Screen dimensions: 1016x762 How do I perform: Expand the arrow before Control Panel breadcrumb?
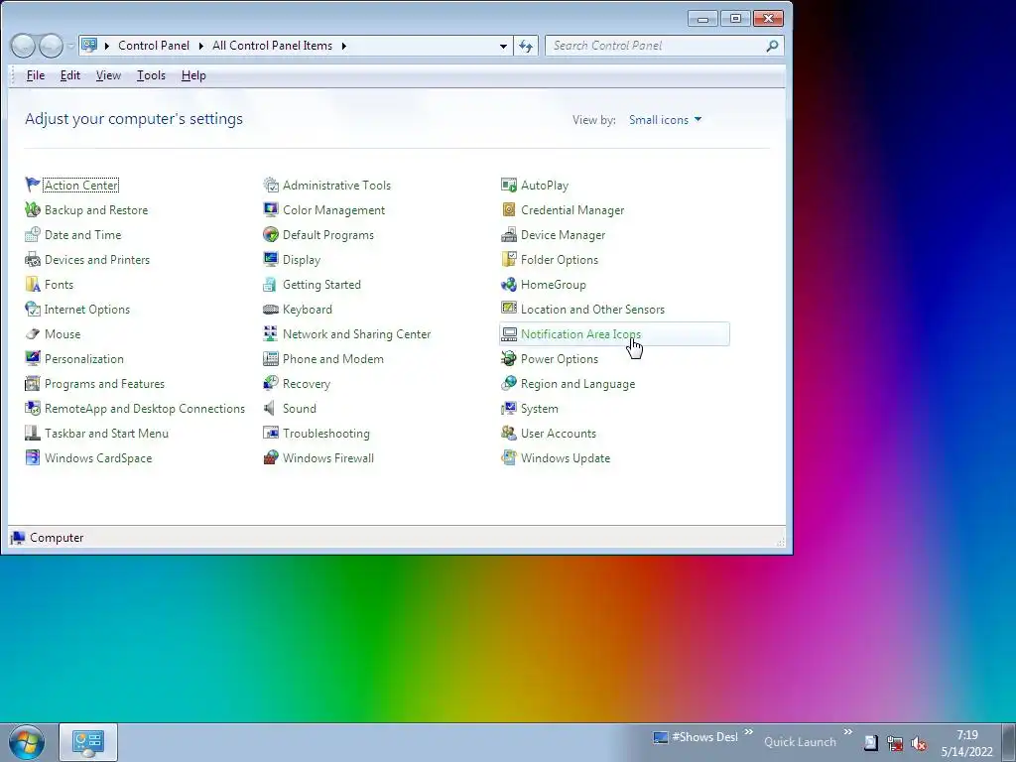coord(107,46)
